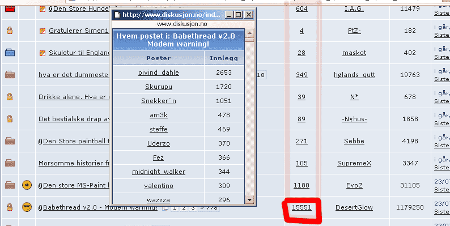Open thread starter maskot's profile
Viewport: 450px width, 226px height.
coord(354,53)
